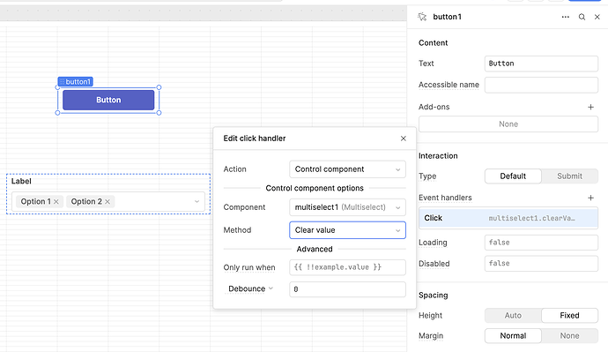
Task: Set interaction Type to Default
Action: (513, 176)
